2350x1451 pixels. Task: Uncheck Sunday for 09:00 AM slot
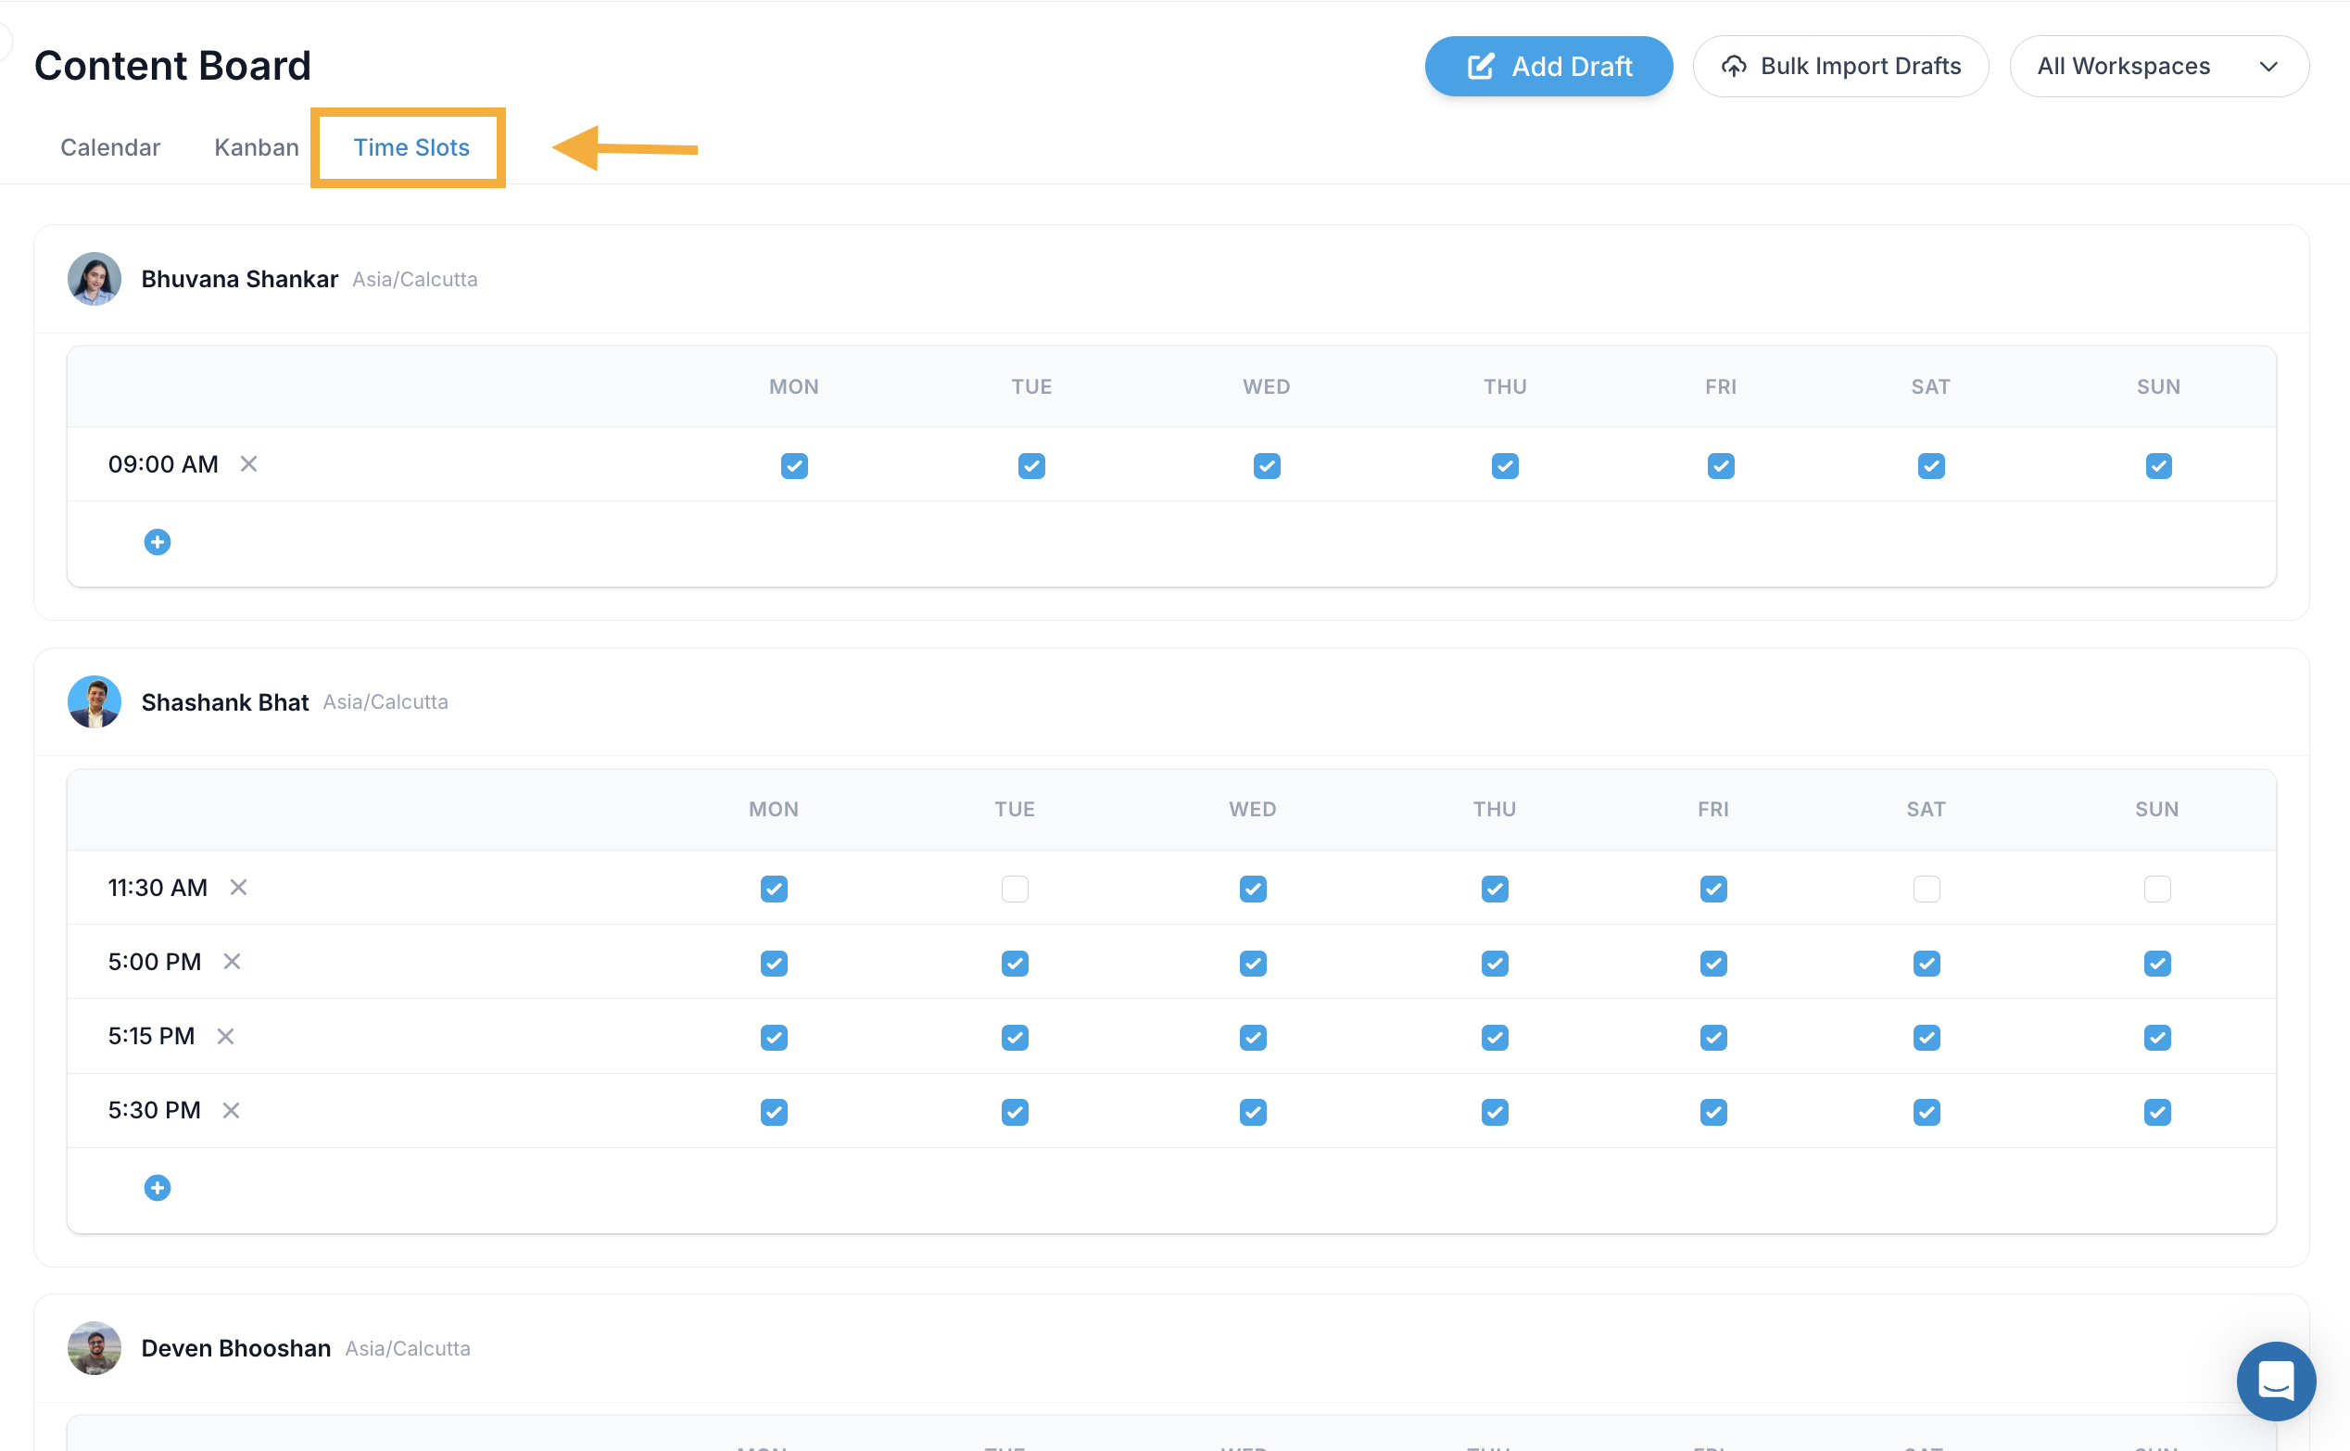[x=2159, y=466]
